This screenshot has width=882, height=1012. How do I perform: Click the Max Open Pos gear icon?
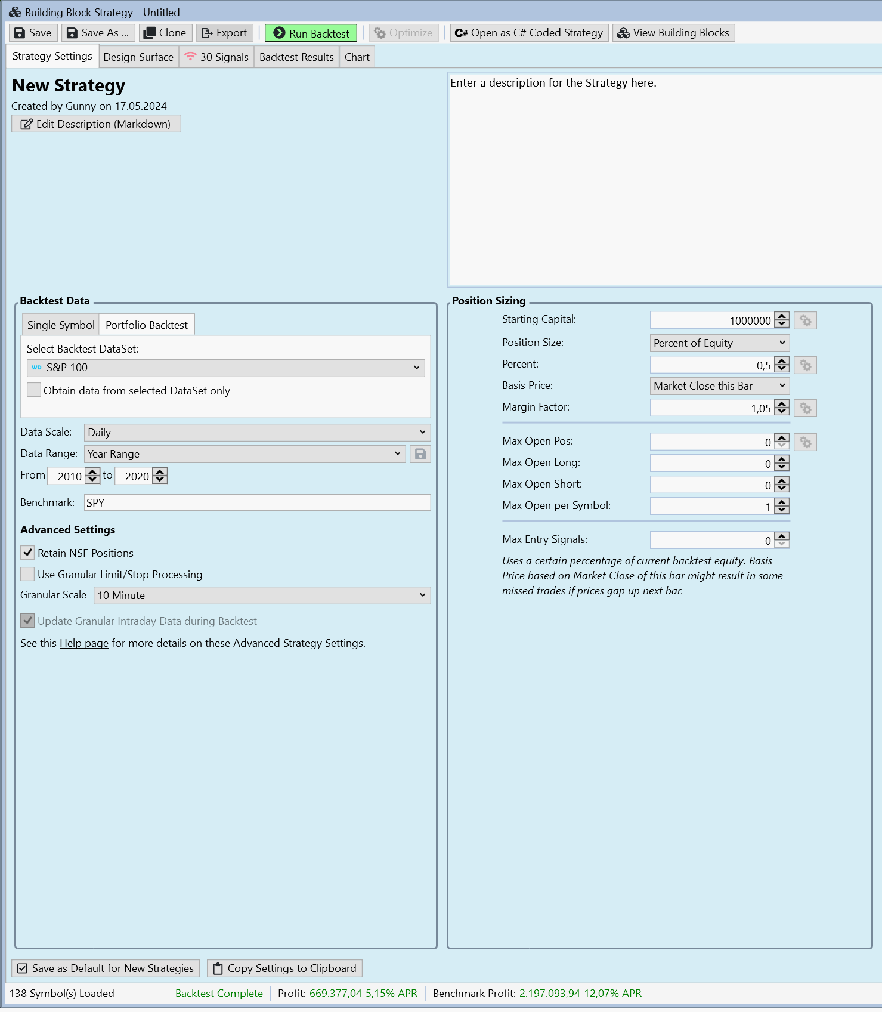pos(805,442)
